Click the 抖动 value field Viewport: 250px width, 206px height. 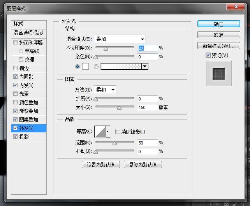[148, 151]
